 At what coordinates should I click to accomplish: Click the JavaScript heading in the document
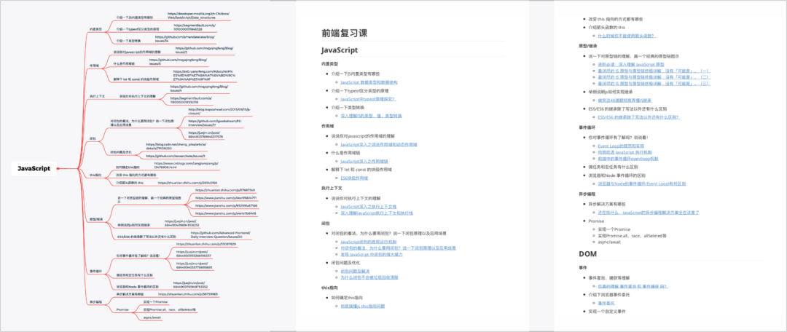[340, 50]
